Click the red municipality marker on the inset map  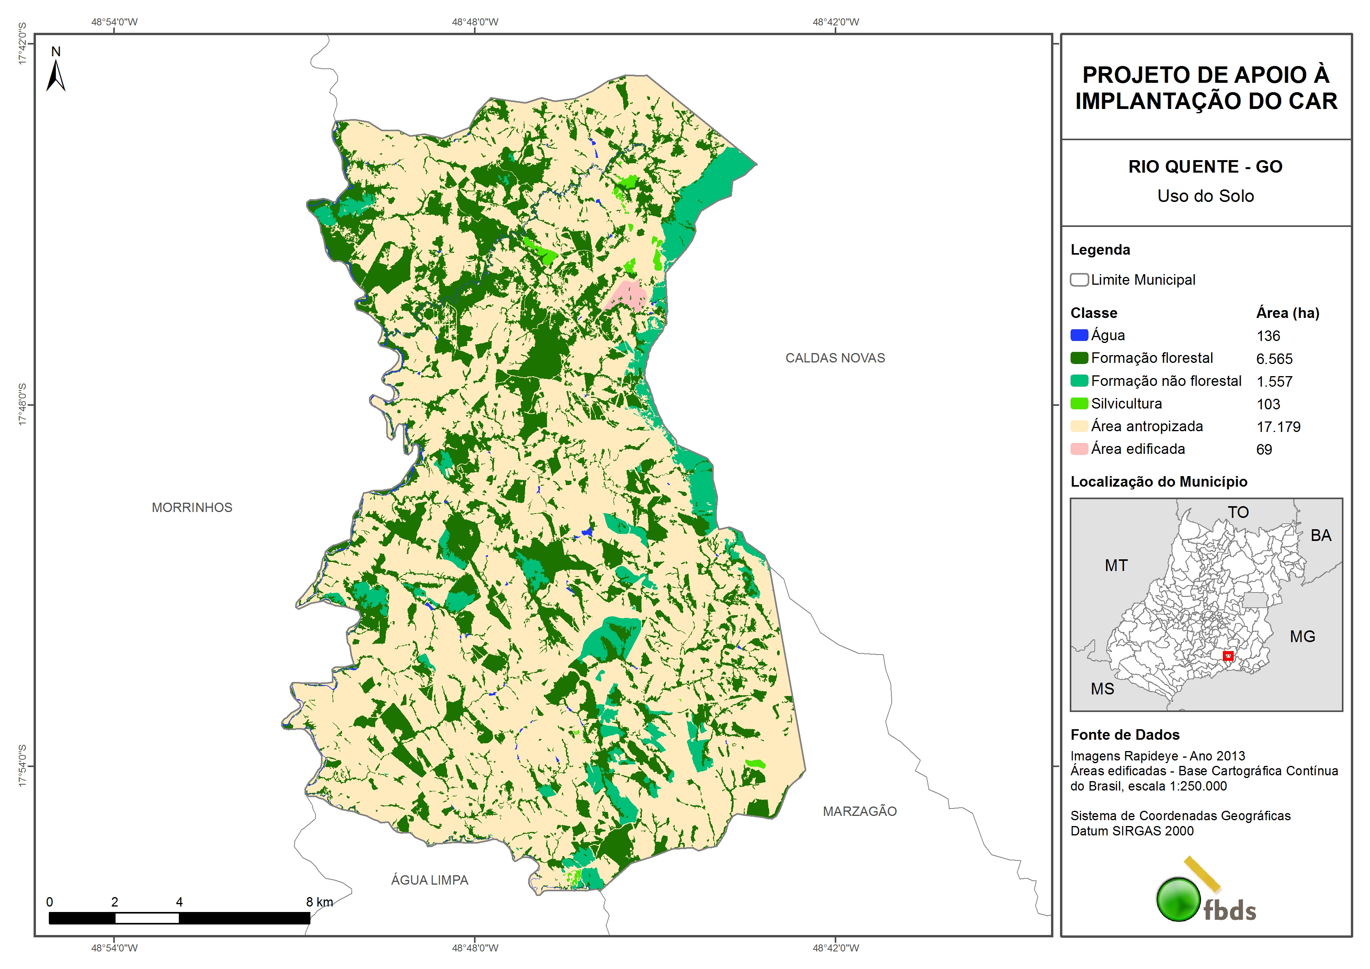point(1228,655)
